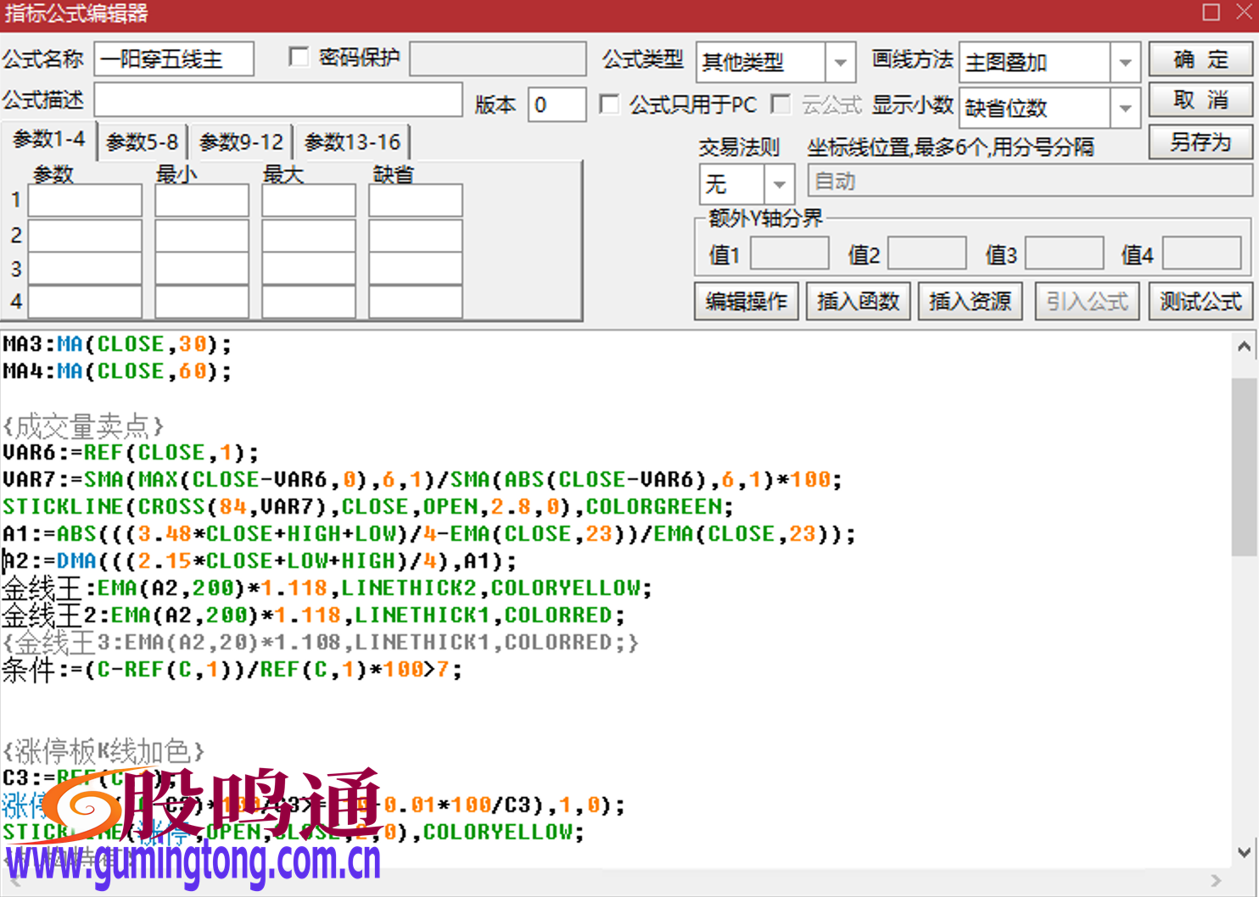Check the 公式只用于PC option
The width and height of the screenshot is (1259, 897).
tap(610, 104)
